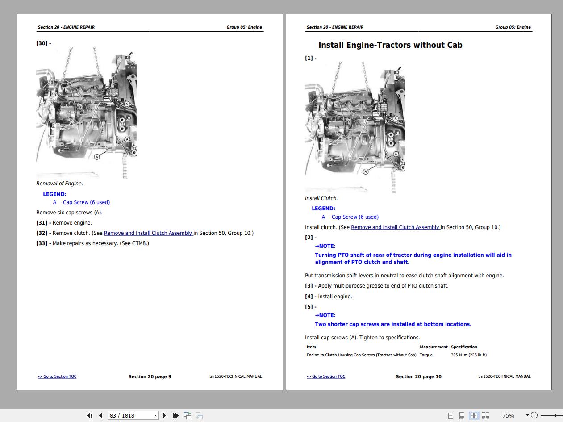Open clutch assembly link on page 10
The width and height of the screenshot is (563, 422).
coord(395,227)
